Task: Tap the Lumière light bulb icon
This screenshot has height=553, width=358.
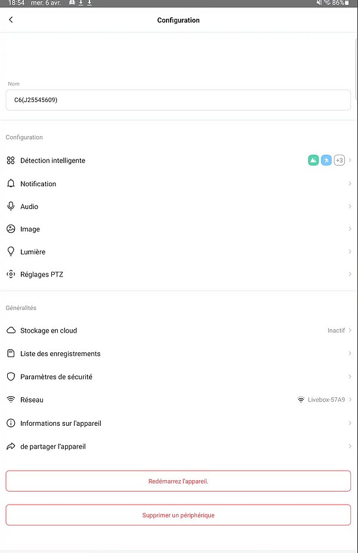Action: [x=11, y=251]
